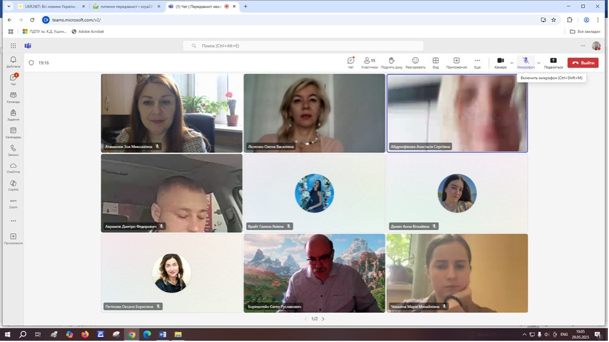Show the participants list

point(370,62)
